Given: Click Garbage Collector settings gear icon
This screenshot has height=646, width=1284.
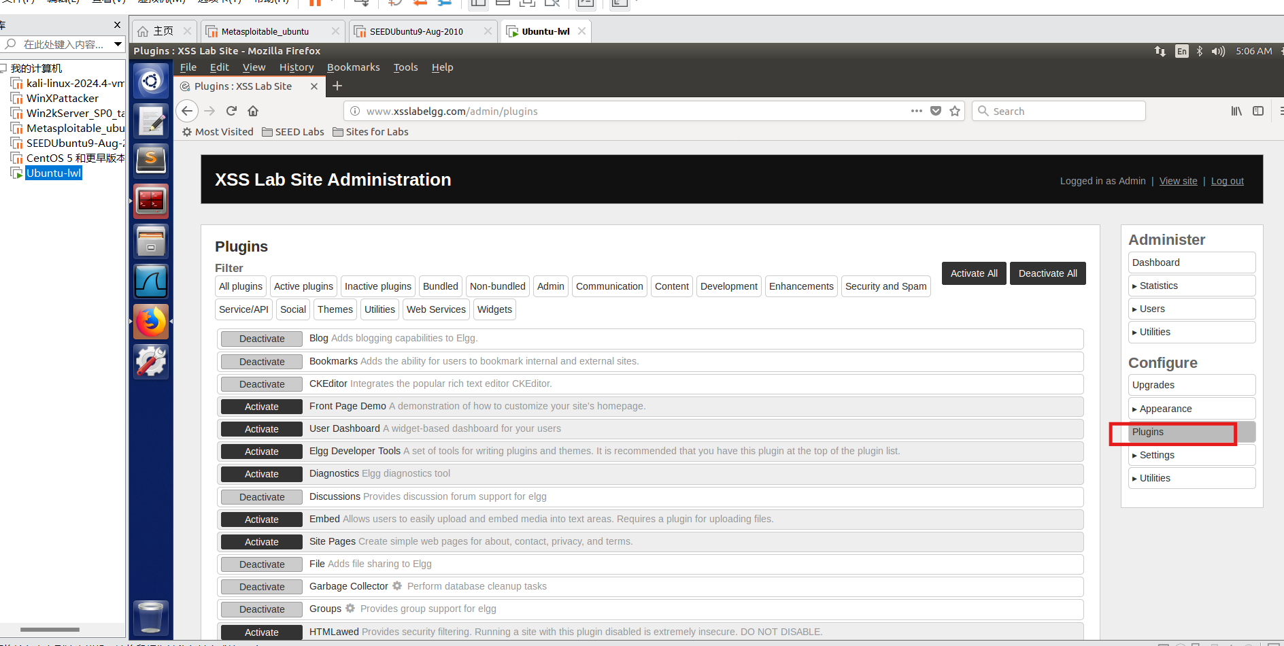Looking at the screenshot, I should pyautogui.click(x=397, y=585).
